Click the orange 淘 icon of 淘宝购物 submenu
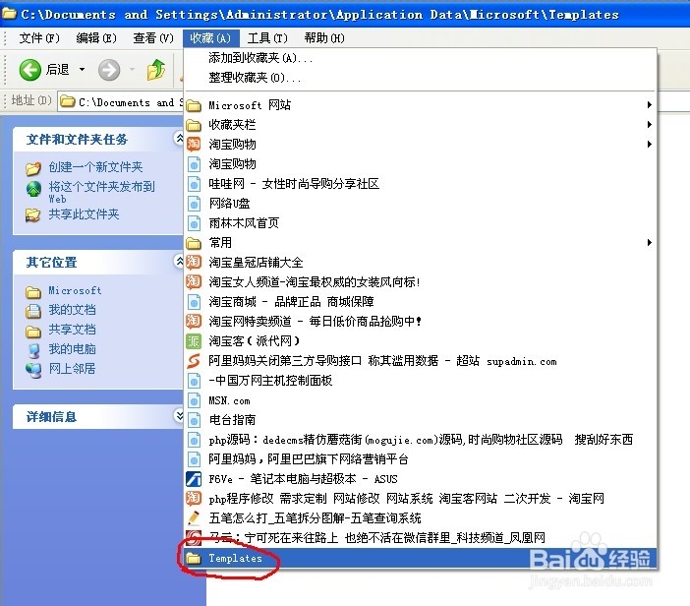690x606 pixels. coord(194,144)
